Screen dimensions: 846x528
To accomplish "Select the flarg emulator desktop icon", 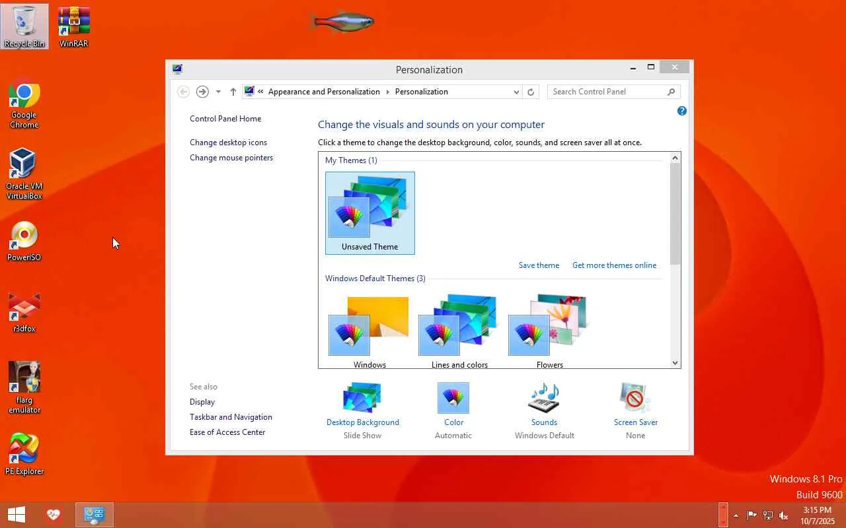I will tap(24, 387).
